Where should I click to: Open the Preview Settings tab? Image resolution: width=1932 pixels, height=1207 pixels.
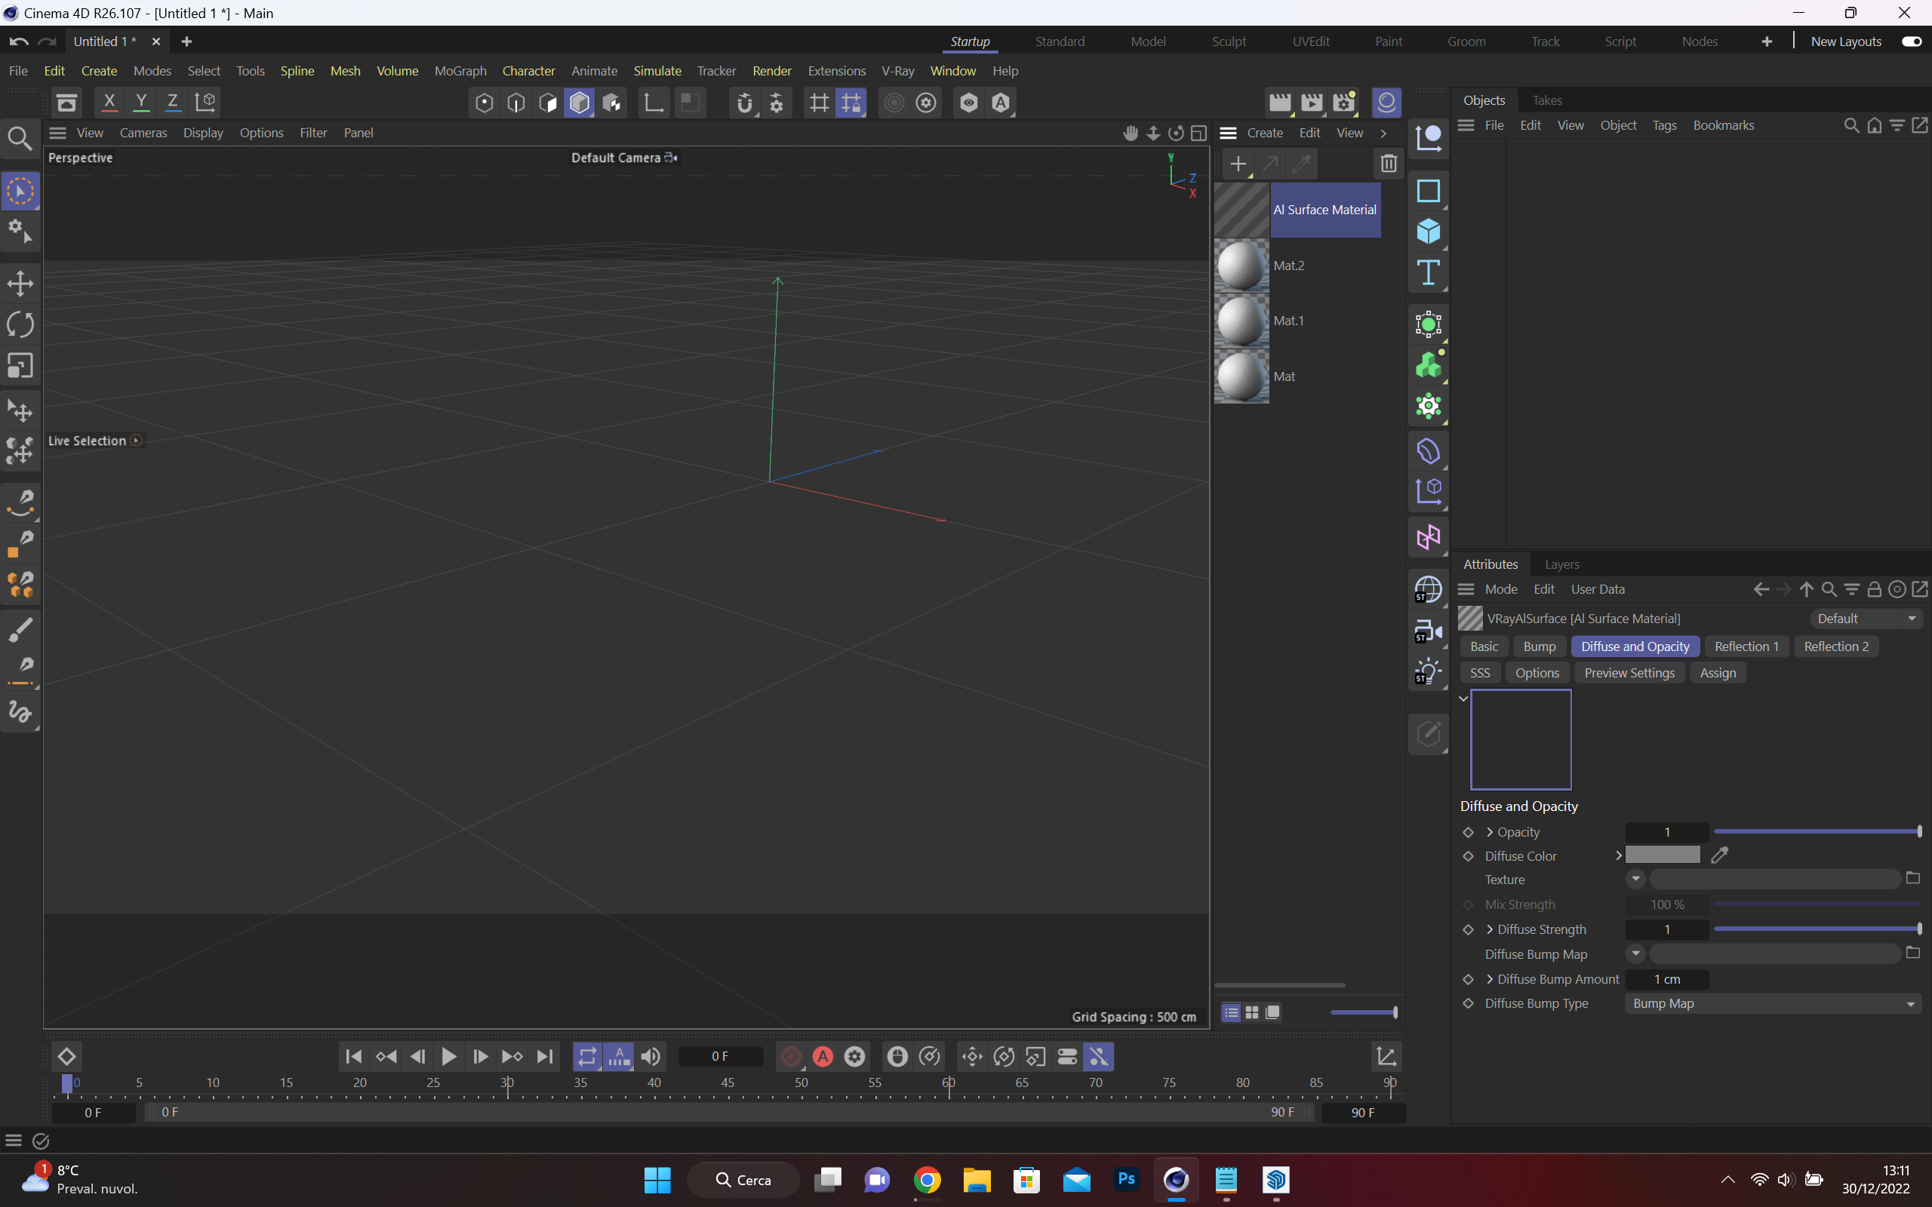coord(1629,673)
